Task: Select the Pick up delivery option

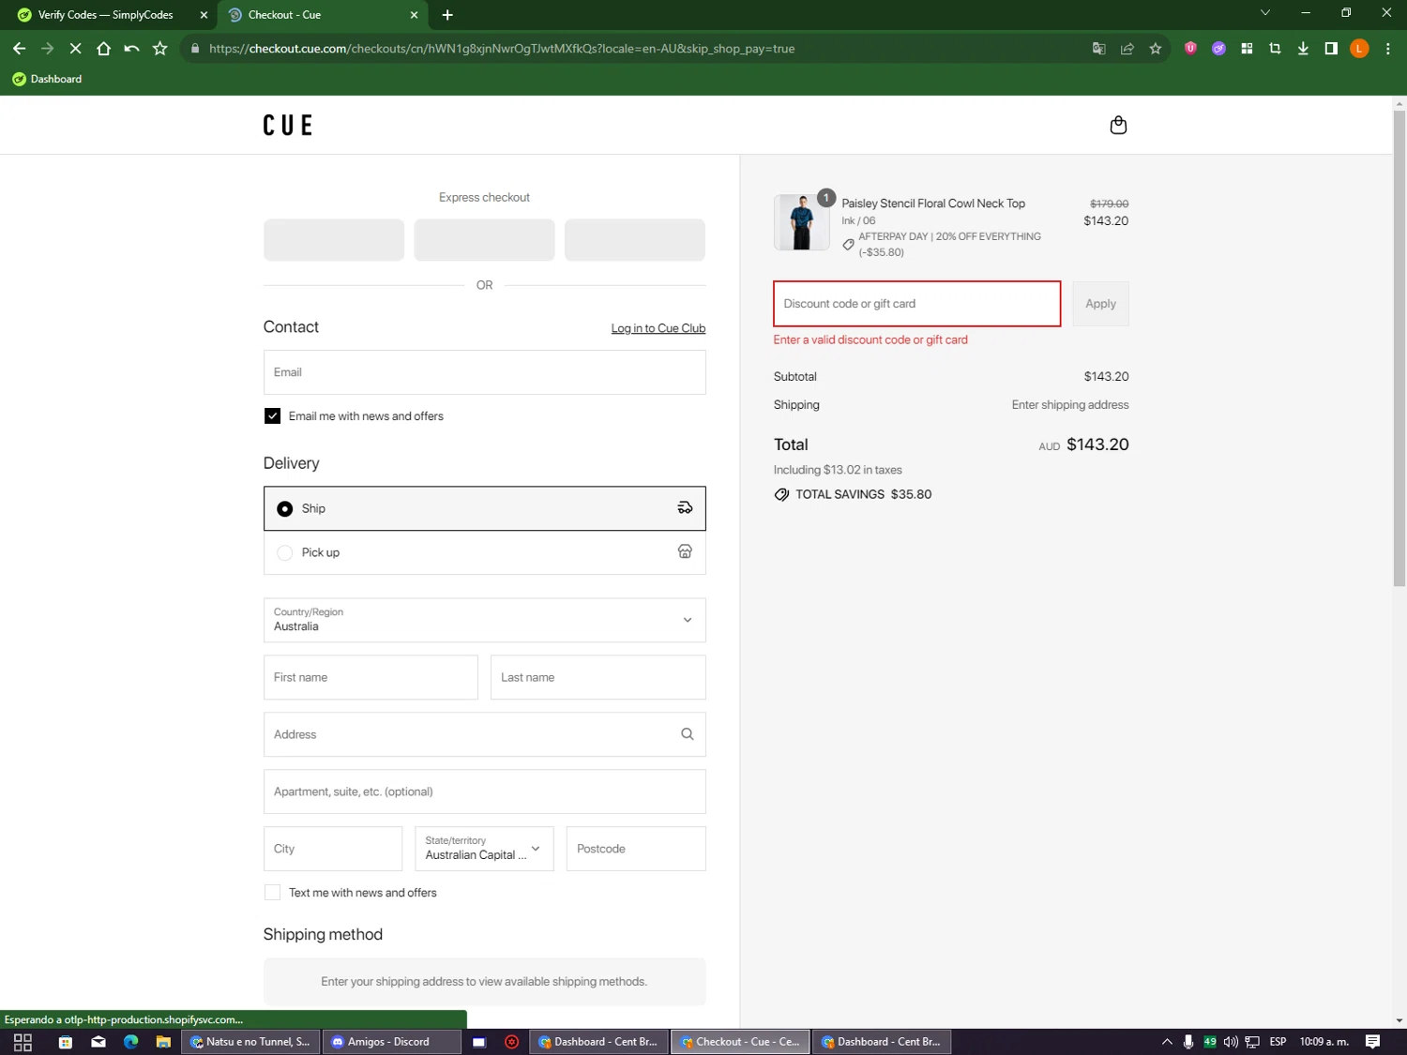Action: point(485,552)
